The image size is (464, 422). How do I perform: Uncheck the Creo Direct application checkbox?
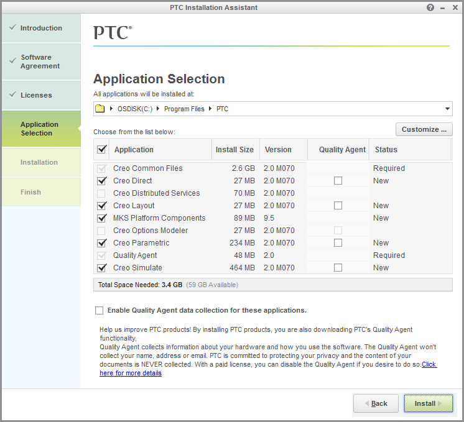102,181
